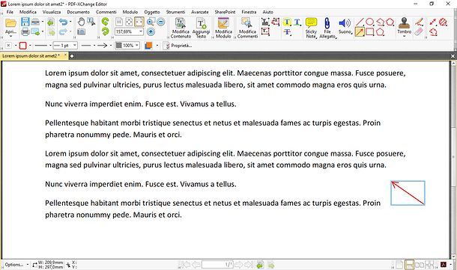
Task: Select the Polygon shape tool
Action: click(x=380, y=31)
